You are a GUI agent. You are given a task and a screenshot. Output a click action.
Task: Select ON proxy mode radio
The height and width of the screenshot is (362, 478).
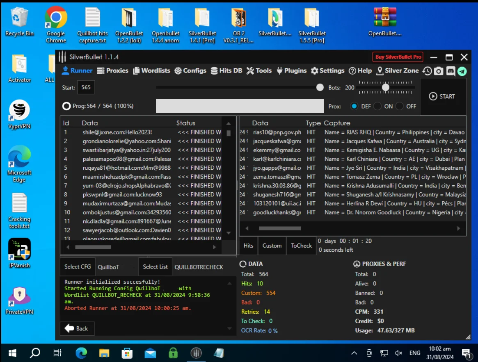tap(377, 106)
